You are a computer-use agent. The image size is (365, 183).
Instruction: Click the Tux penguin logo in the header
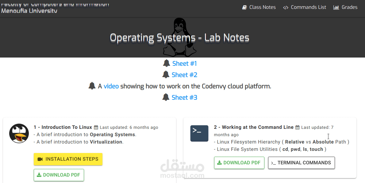179,37
